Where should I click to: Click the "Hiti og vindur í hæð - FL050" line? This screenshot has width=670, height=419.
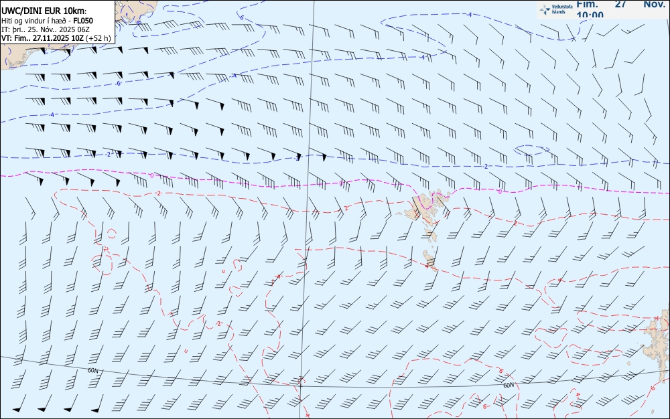[x=47, y=21]
